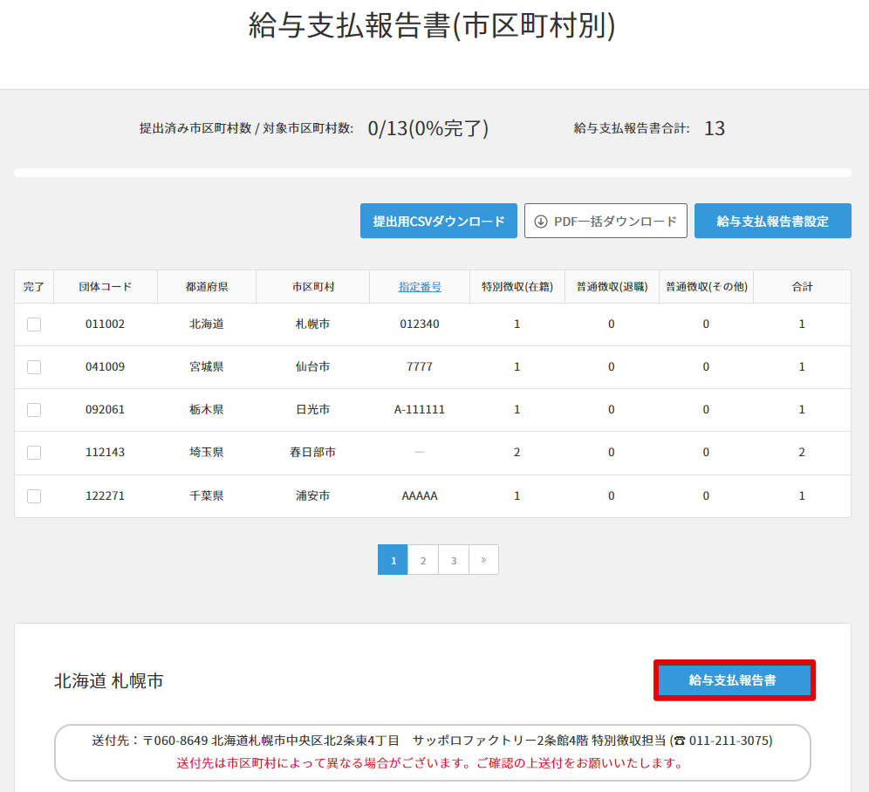Image resolution: width=869 pixels, height=792 pixels.
Task: Click the PDF一括ダウンロード download icon
Action: pos(541,222)
